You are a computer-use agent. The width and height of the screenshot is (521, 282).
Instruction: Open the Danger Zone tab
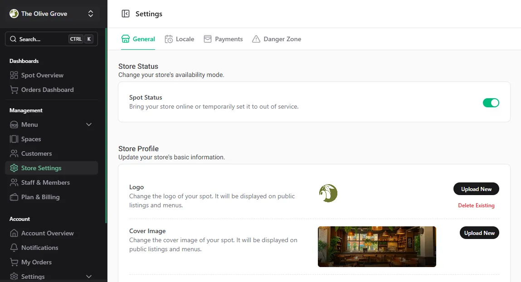[277, 39]
